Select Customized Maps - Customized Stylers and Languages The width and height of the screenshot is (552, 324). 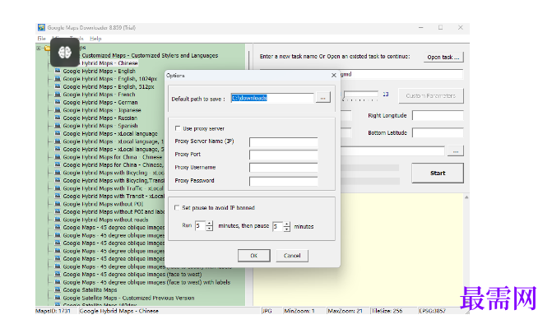tap(150, 56)
